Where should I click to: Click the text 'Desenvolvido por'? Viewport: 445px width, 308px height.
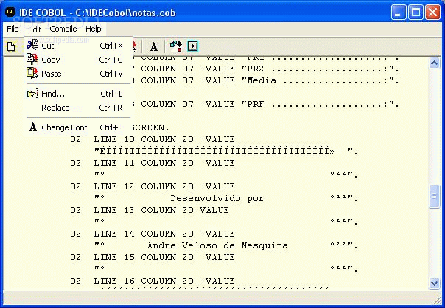click(x=217, y=198)
